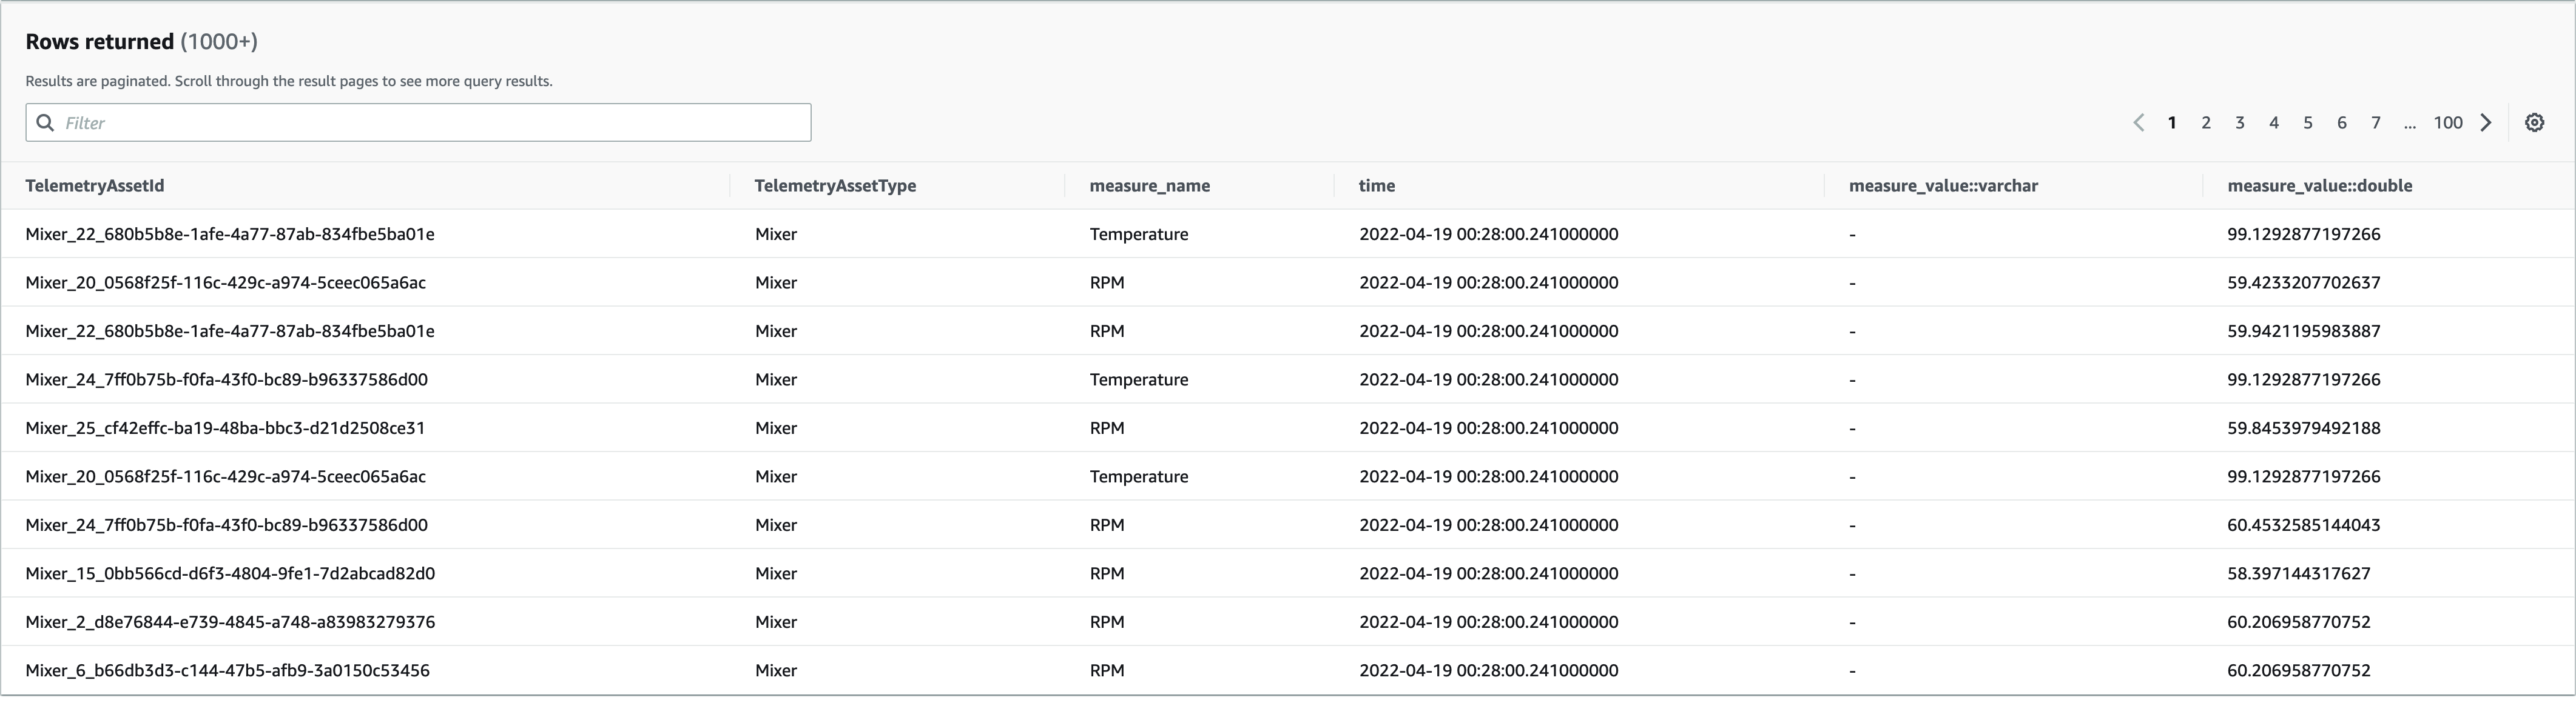Jump to last page 100
This screenshot has width=2576, height=703.
tap(2447, 123)
